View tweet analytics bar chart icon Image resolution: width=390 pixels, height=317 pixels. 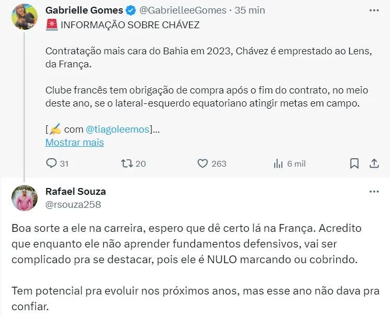point(278,164)
